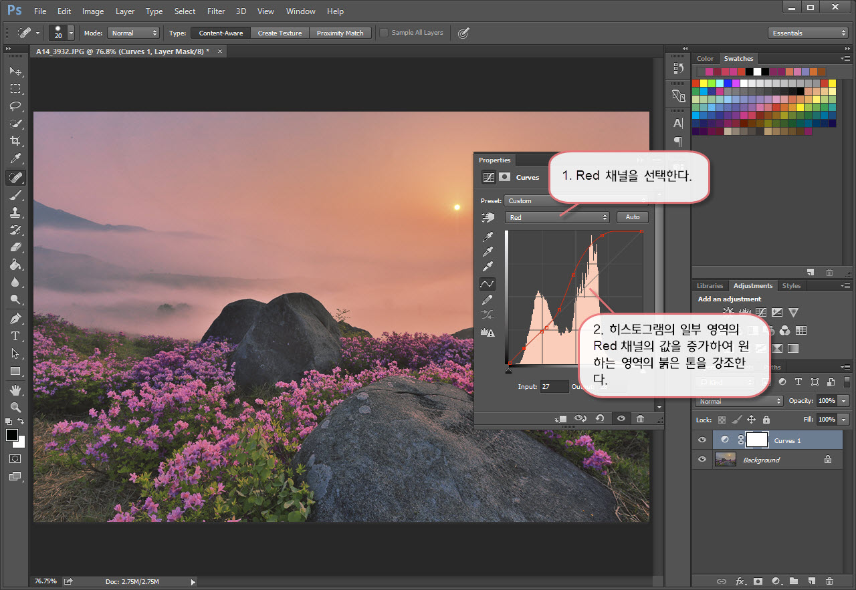Open the brush size picker dropdown
This screenshot has width=856, height=590.
pos(71,33)
